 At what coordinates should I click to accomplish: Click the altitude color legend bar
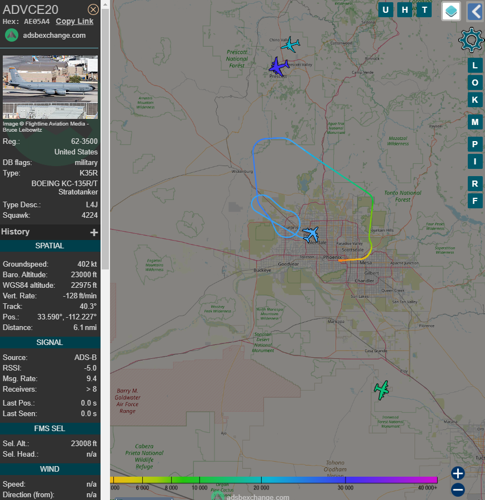point(274,480)
